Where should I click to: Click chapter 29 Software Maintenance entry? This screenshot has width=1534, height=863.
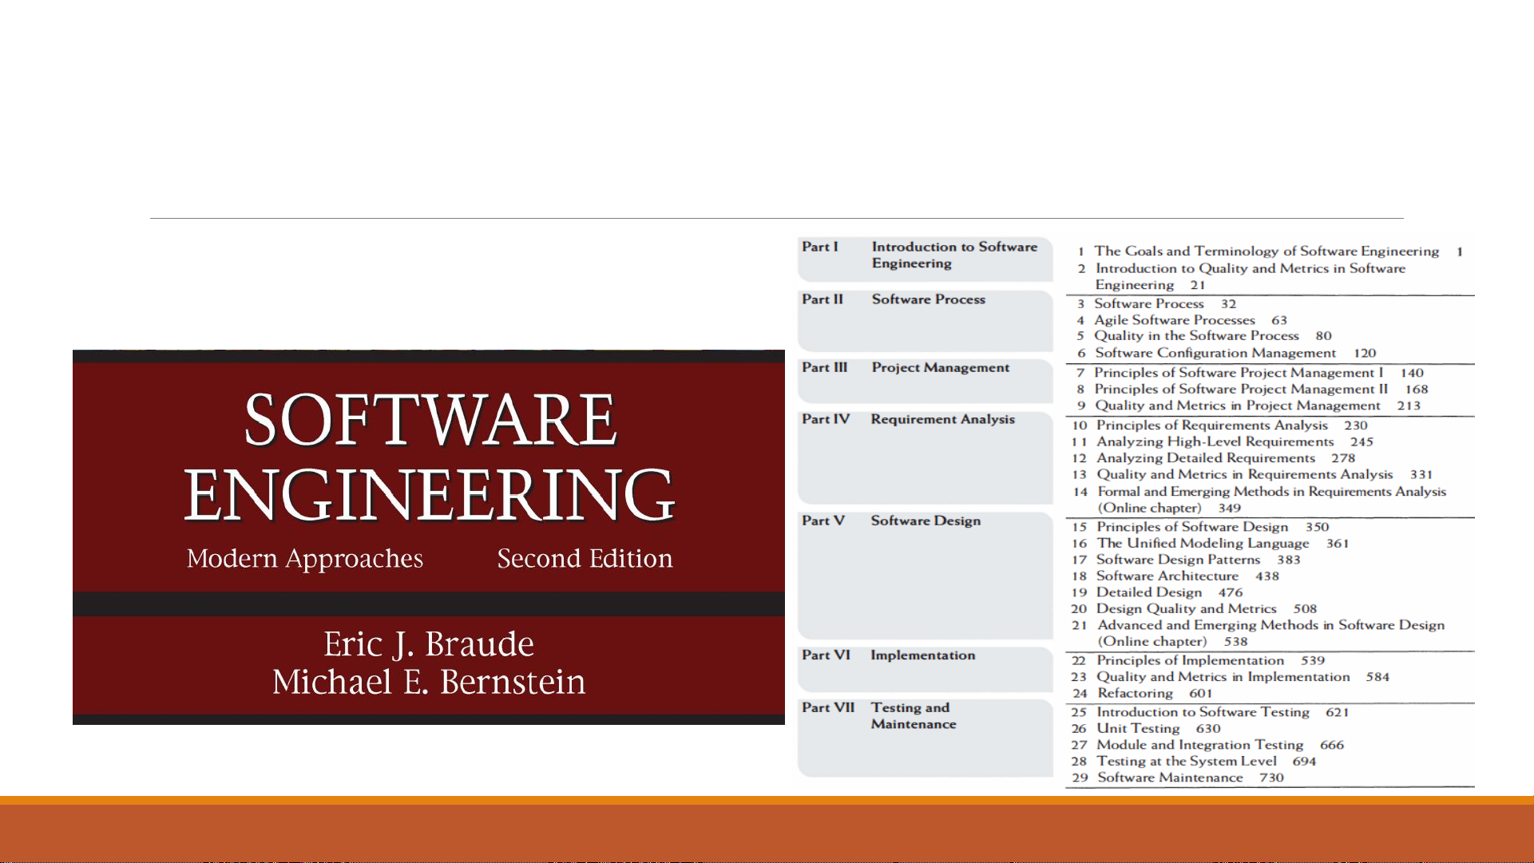[1169, 778]
